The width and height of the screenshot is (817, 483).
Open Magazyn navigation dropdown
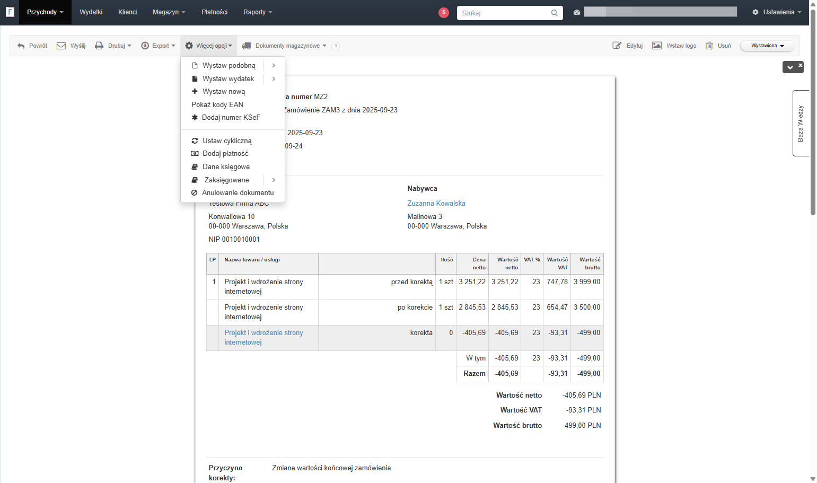click(169, 12)
